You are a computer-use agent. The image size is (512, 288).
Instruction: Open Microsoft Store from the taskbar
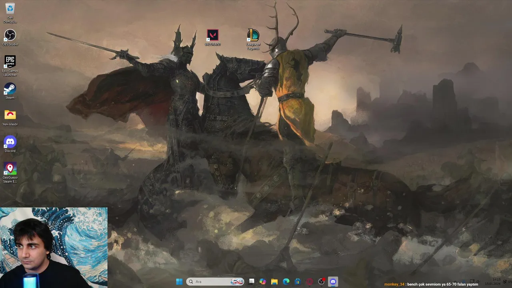(298, 282)
